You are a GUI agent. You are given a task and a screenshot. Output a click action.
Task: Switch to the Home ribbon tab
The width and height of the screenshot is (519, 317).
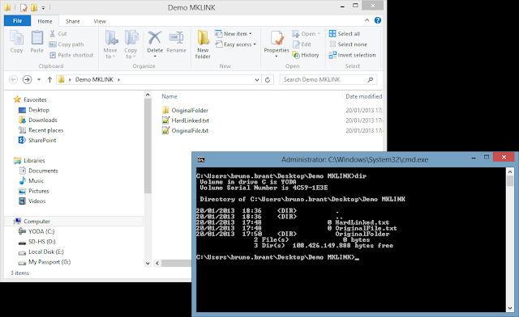(x=45, y=21)
